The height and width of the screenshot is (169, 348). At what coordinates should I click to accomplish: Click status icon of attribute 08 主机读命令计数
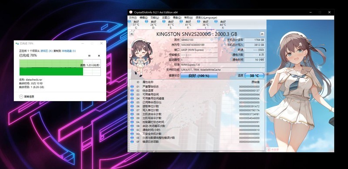132,114
